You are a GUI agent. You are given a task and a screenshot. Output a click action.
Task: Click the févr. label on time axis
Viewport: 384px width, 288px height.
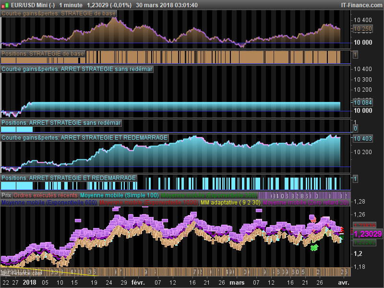pyautogui.click(x=138, y=282)
